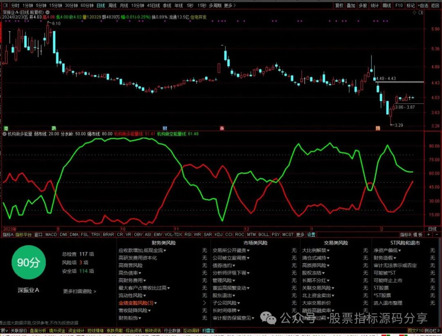Open the 多股 multi-stock view

pos(363,5)
